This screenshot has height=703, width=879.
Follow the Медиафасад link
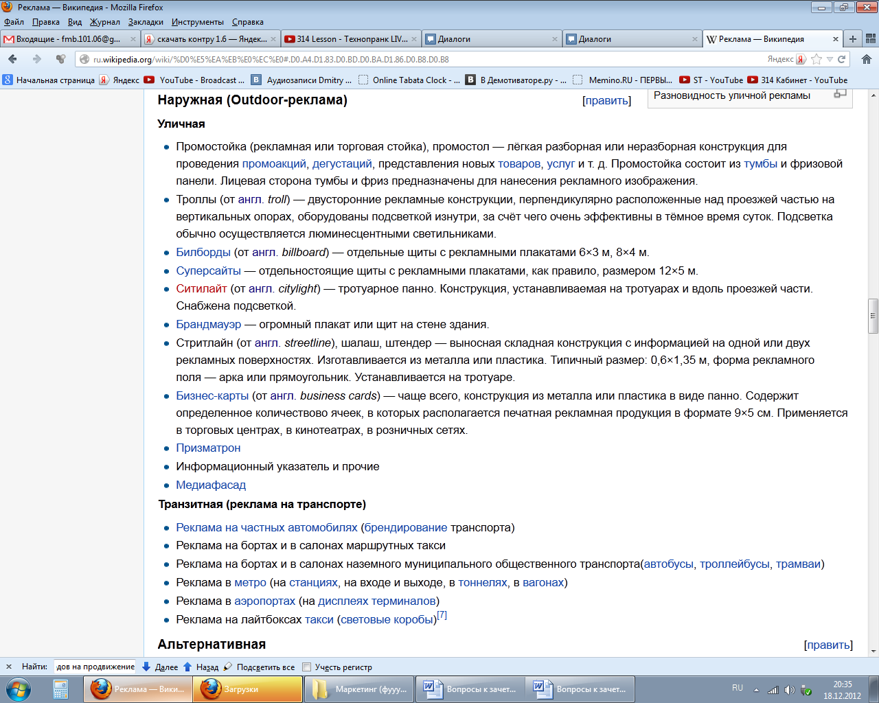[211, 485]
